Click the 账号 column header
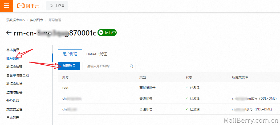The height and width of the screenshot is (125, 280). pos(66,77)
